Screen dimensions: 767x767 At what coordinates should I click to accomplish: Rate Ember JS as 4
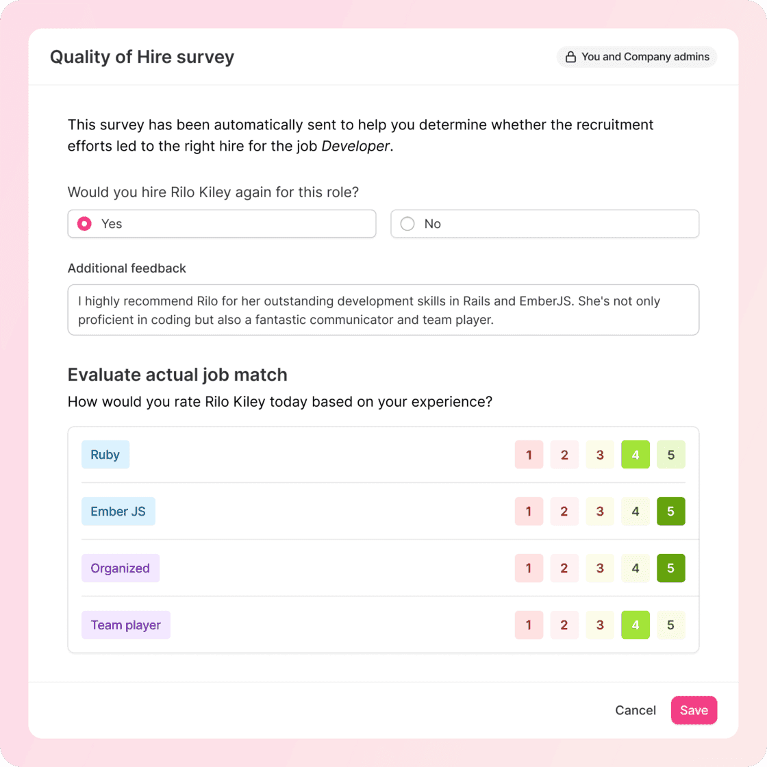pos(635,511)
